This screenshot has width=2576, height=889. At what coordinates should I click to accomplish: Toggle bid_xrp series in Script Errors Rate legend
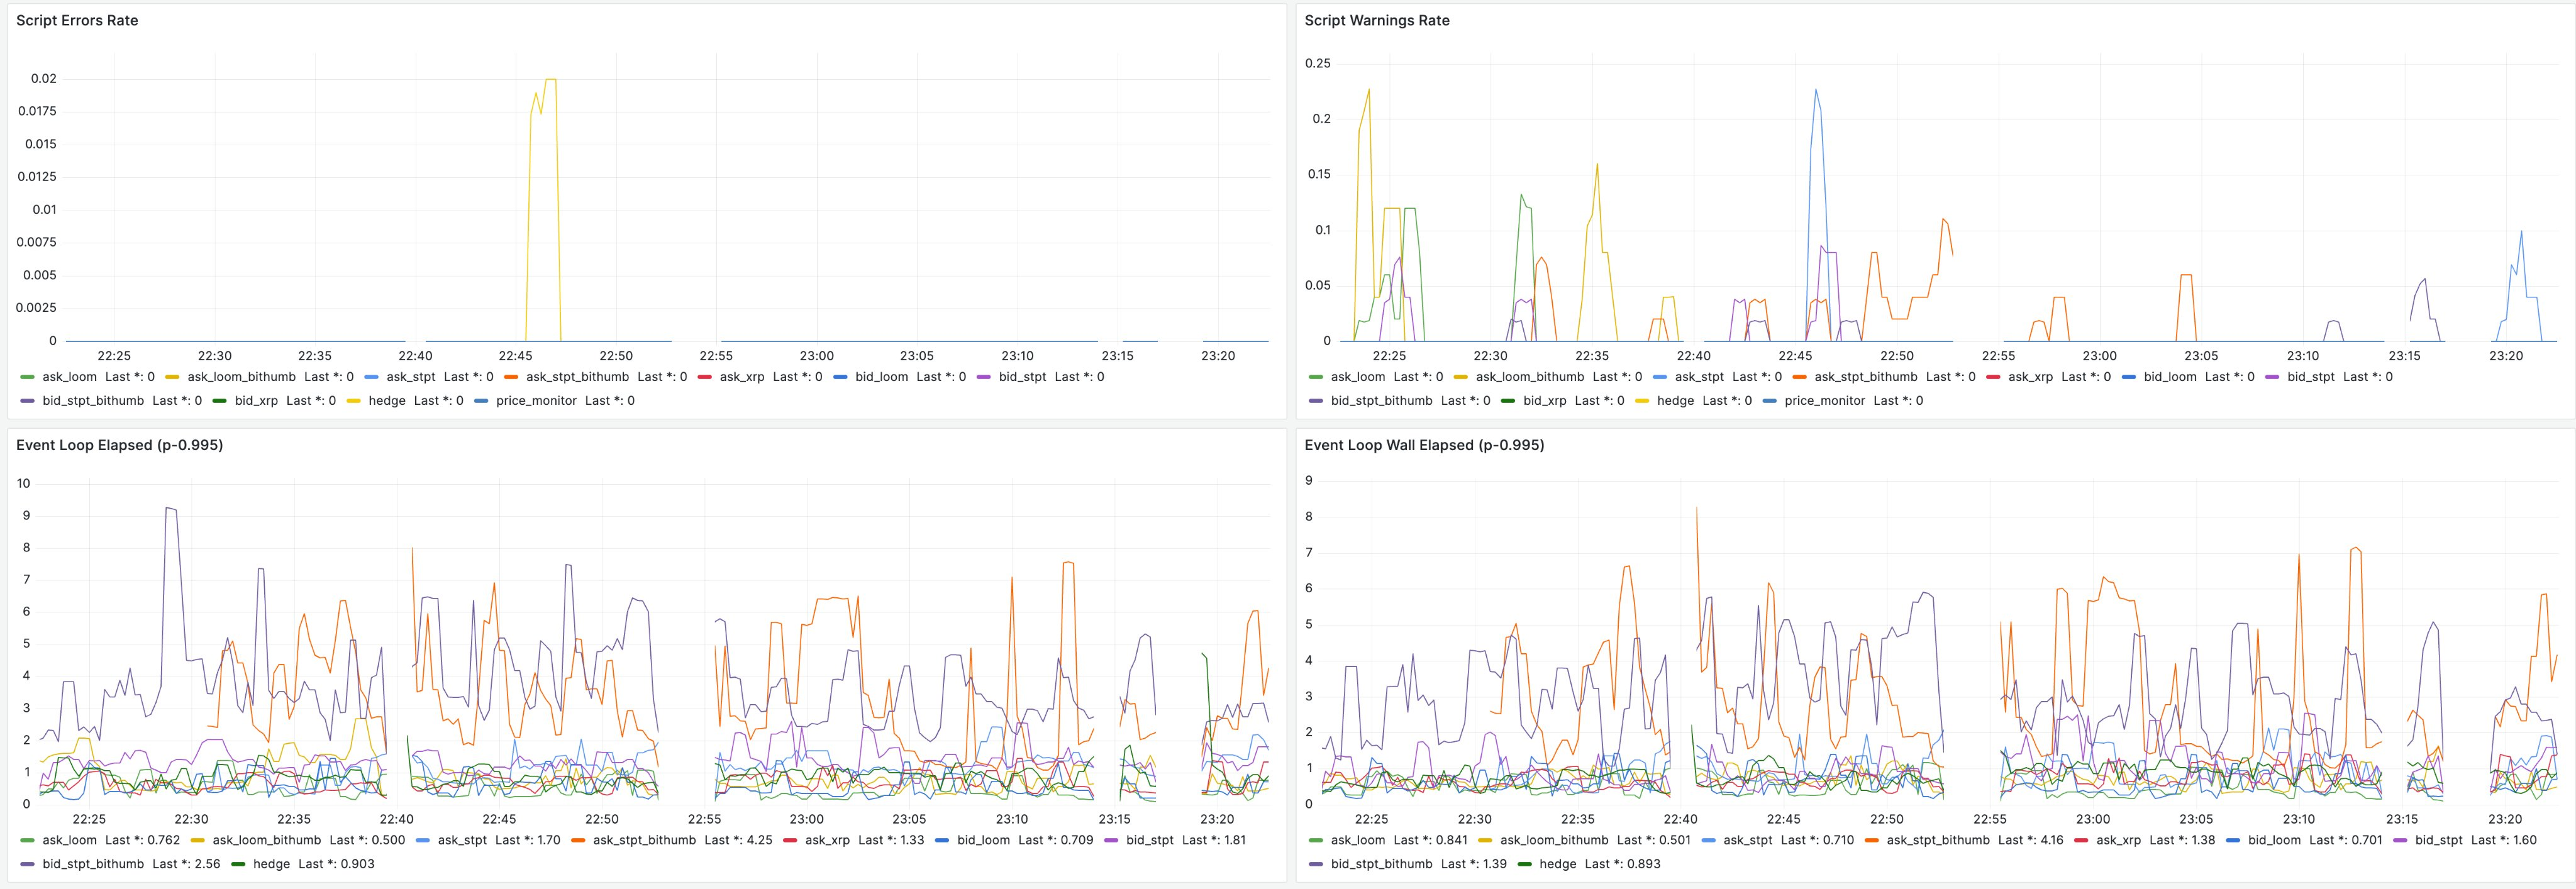[x=256, y=401]
